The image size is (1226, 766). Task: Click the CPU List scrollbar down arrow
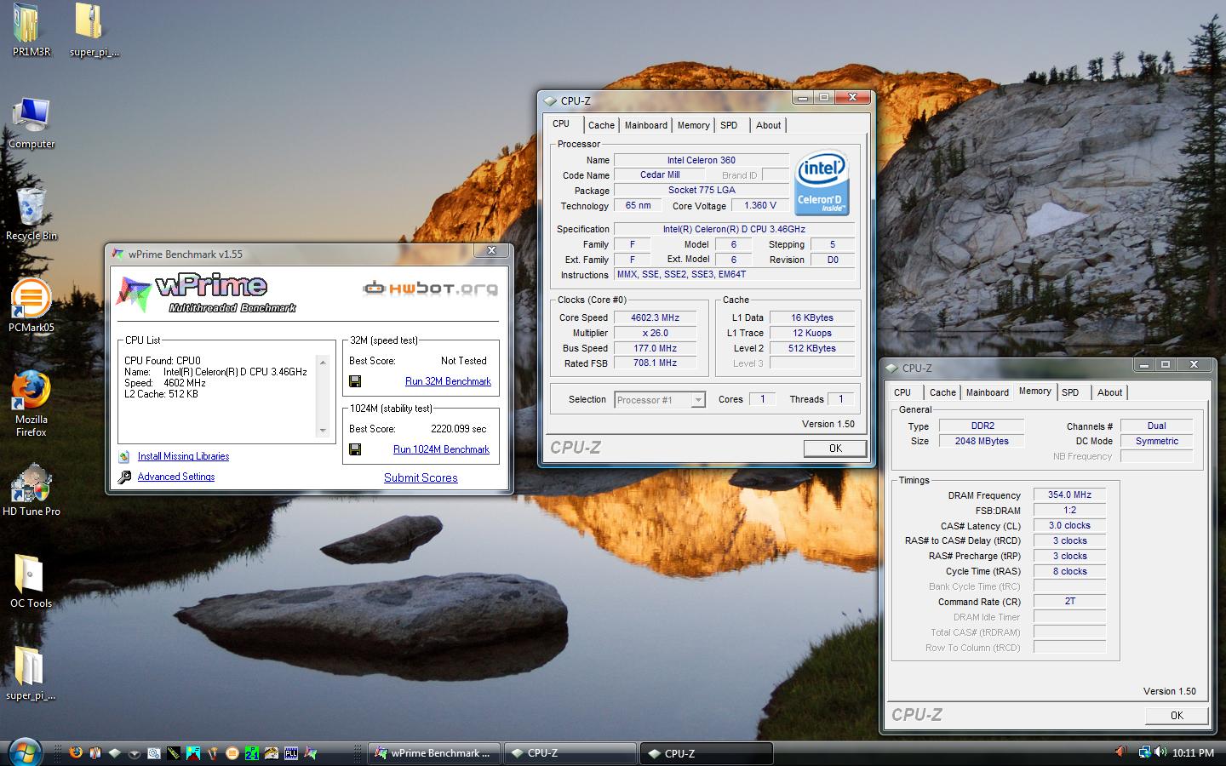(x=323, y=431)
